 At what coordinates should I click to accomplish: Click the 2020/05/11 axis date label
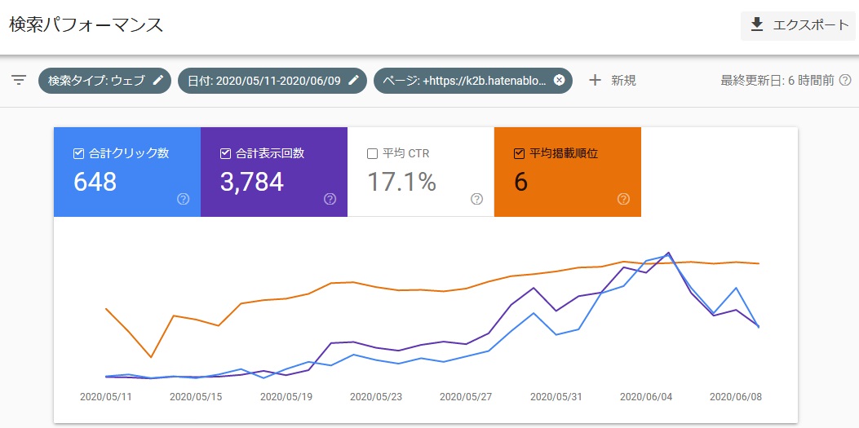(x=106, y=397)
